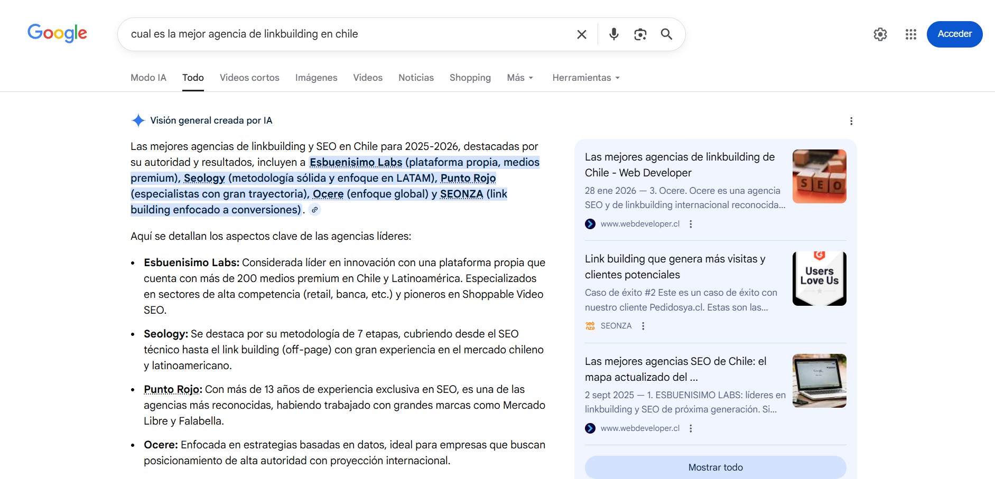Expand the Más dropdown menu
The width and height of the screenshot is (995, 479).
tap(520, 78)
